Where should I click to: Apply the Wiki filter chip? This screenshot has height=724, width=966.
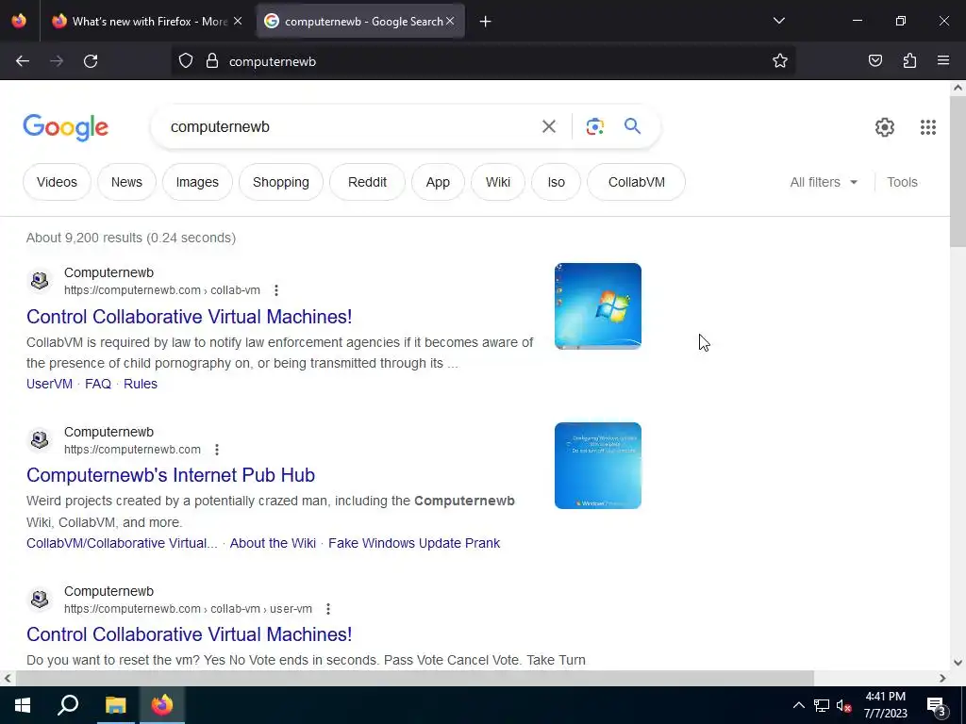pyautogui.click(x=498, y=182)
